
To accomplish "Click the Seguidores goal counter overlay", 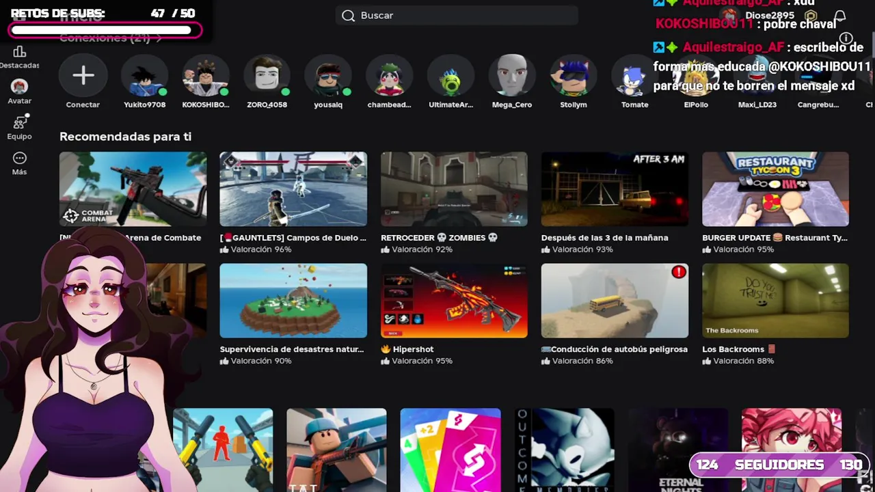I will 779,465.
